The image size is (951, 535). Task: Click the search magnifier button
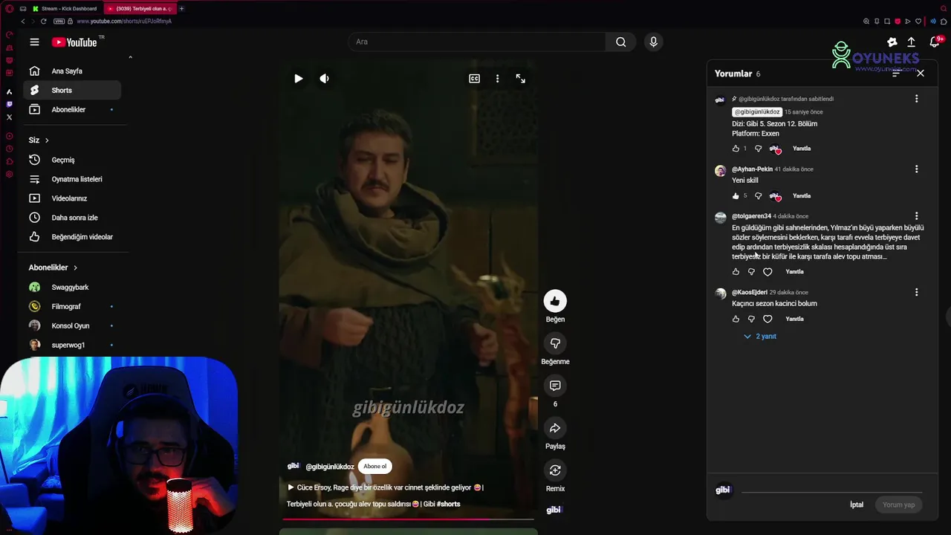coord(620,42)
